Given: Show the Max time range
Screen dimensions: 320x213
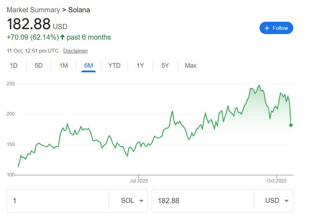Looking at the screenshot, I should pyautogui.click(x=191, y=66).
